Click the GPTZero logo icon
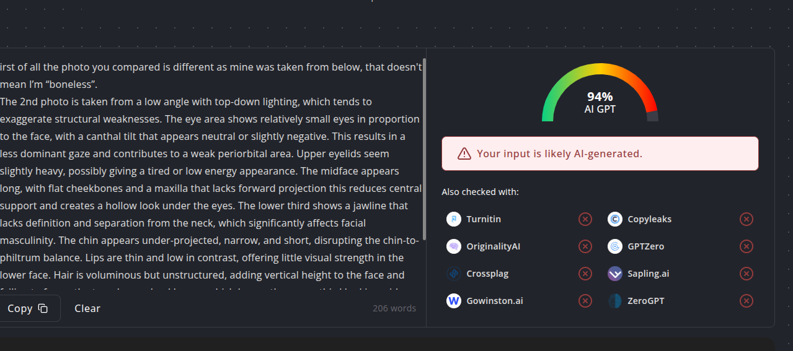 [615, 246]
